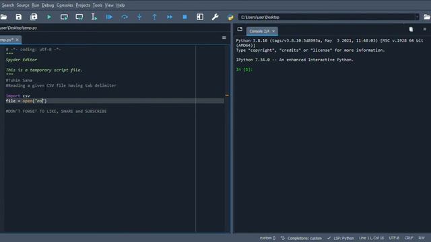The height and width of the screenshot is (242, 431).
Task: Click the orange warning marker in editor scrollbar
Action: point(227,95)
